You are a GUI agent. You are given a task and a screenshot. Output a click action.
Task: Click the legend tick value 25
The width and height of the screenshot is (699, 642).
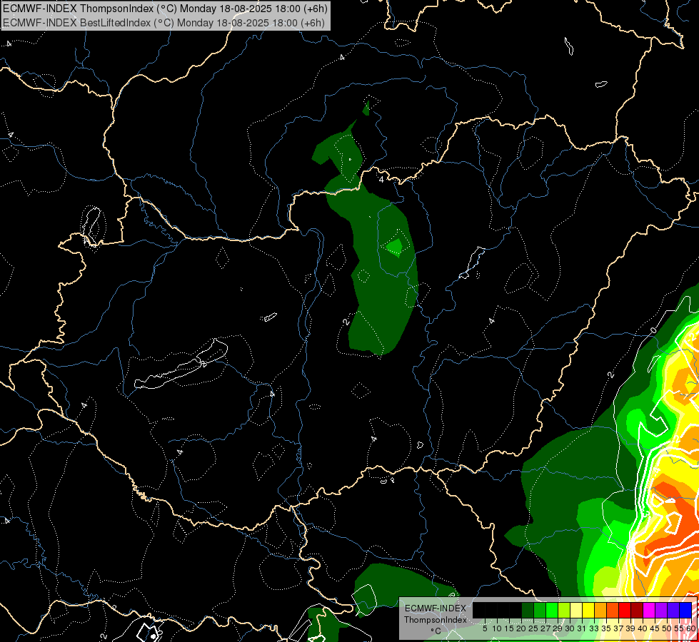(x=533, y=628)
